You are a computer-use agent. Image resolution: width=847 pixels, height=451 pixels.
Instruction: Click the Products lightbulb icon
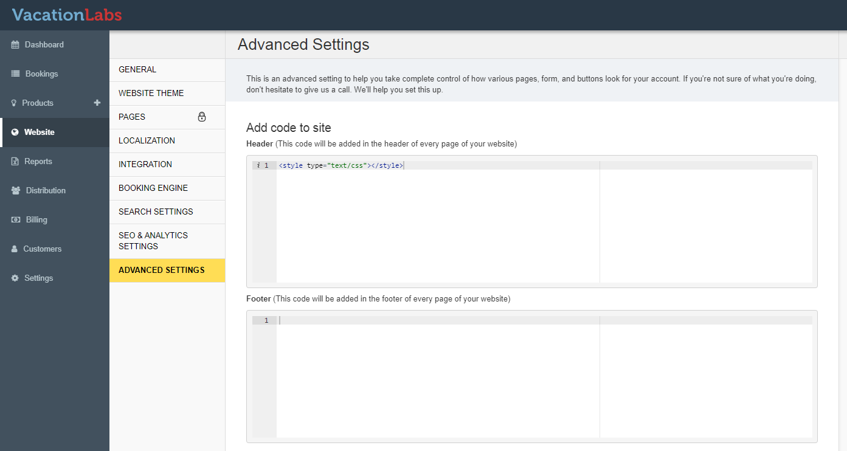(x=14, y=103)
